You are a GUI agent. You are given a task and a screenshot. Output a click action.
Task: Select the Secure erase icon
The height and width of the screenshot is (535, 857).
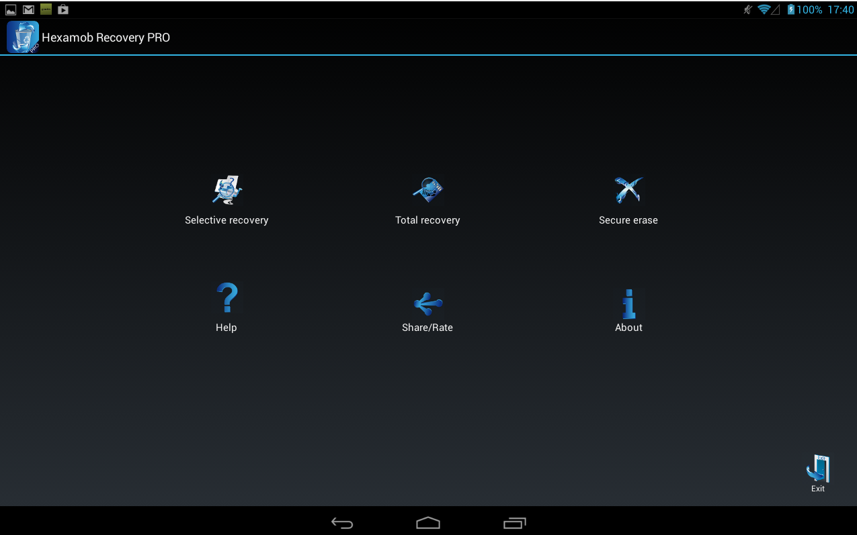628,190
